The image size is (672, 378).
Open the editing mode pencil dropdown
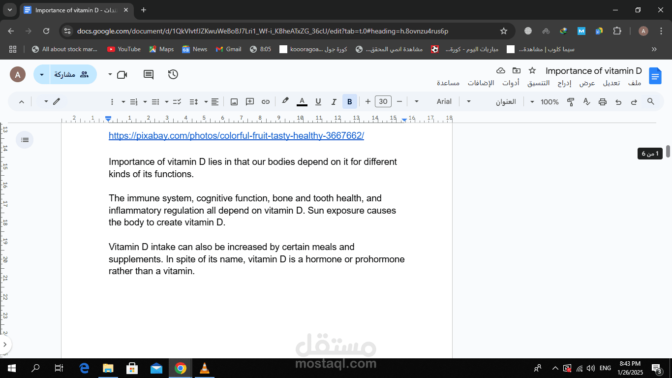(x=52, y=102)
